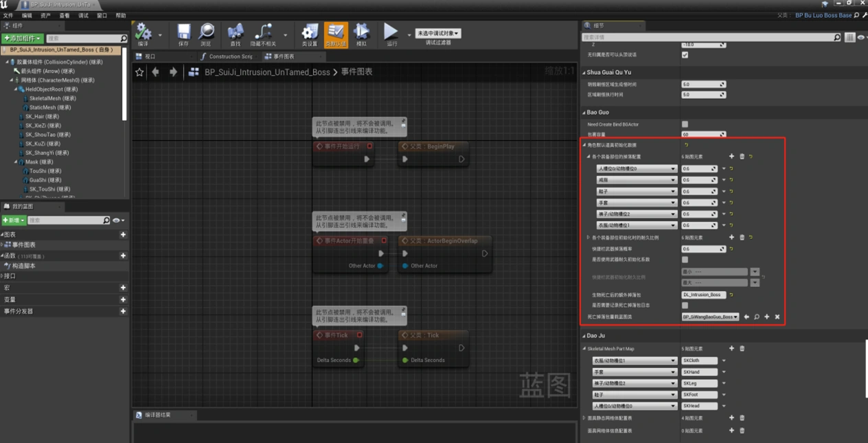868x443 pixels.
Task: Toggle My Blueprint view options eye icon
Action: [118, 220]
